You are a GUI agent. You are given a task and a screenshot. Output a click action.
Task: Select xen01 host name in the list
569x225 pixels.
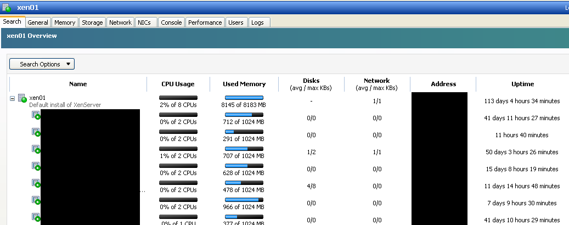37,98
